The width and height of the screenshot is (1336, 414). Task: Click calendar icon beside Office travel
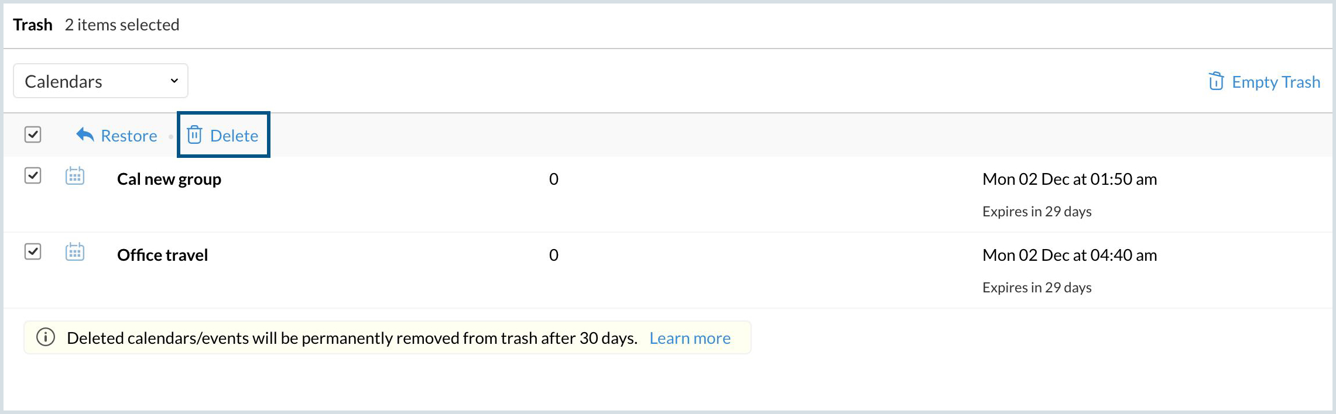point(75,252)
